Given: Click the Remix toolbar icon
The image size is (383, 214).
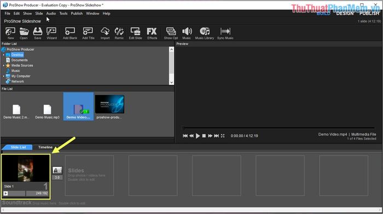Looking at the screenshot, I should 119,33.
